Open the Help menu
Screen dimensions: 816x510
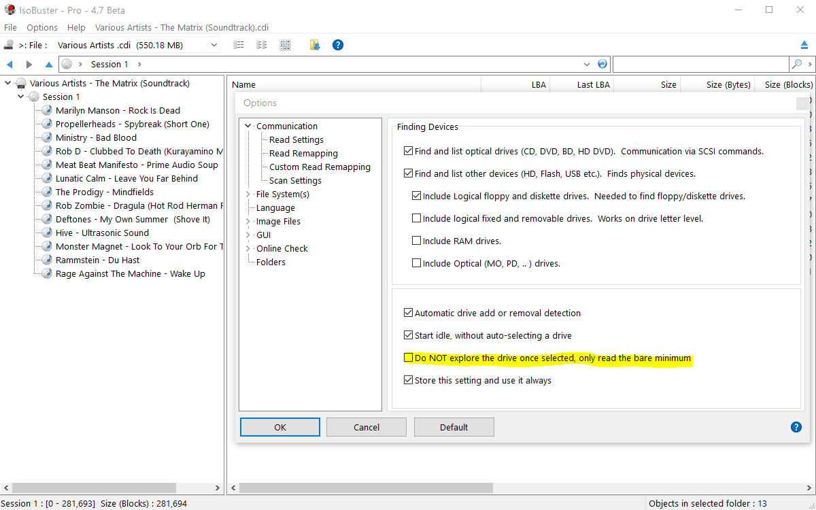[76, 27]
